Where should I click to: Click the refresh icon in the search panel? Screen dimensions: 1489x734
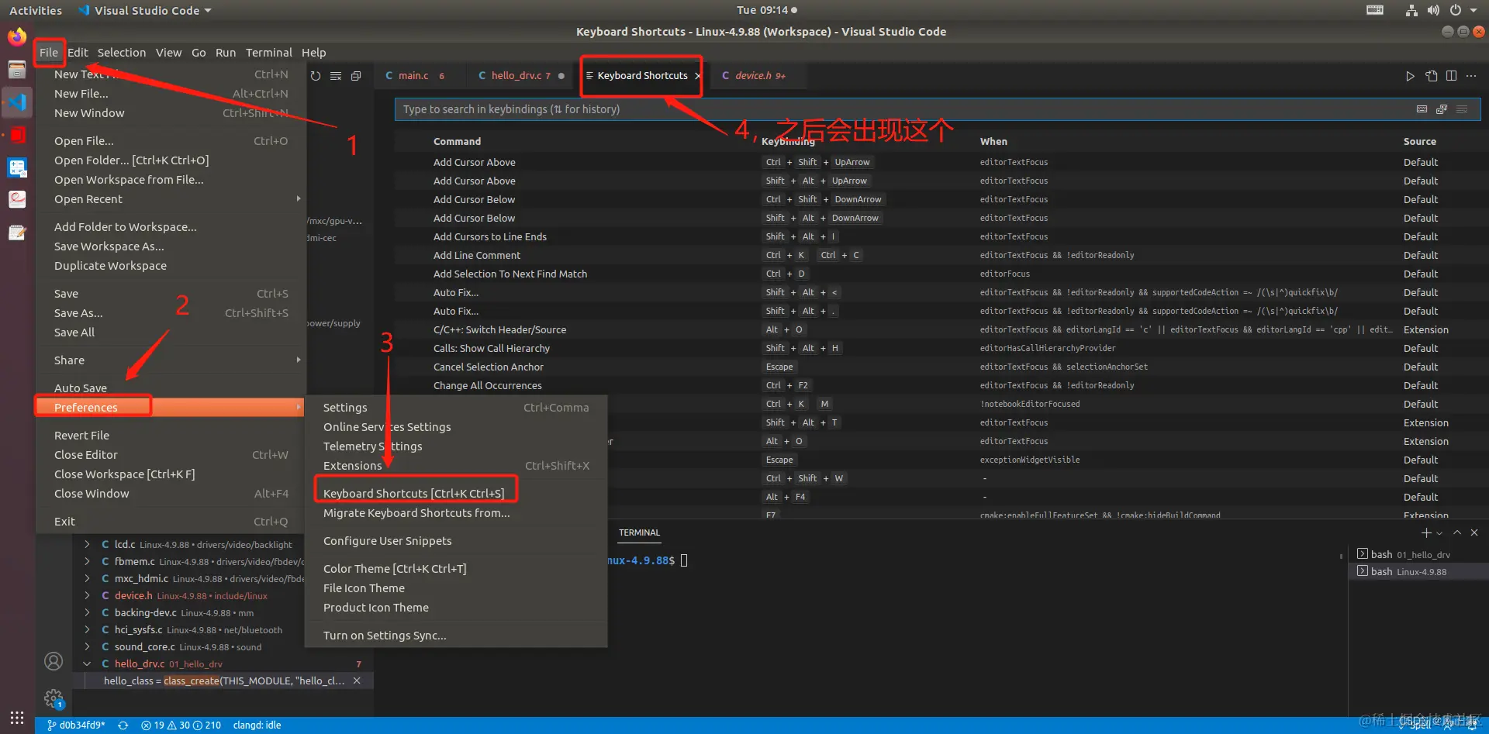tap(316, 76)
